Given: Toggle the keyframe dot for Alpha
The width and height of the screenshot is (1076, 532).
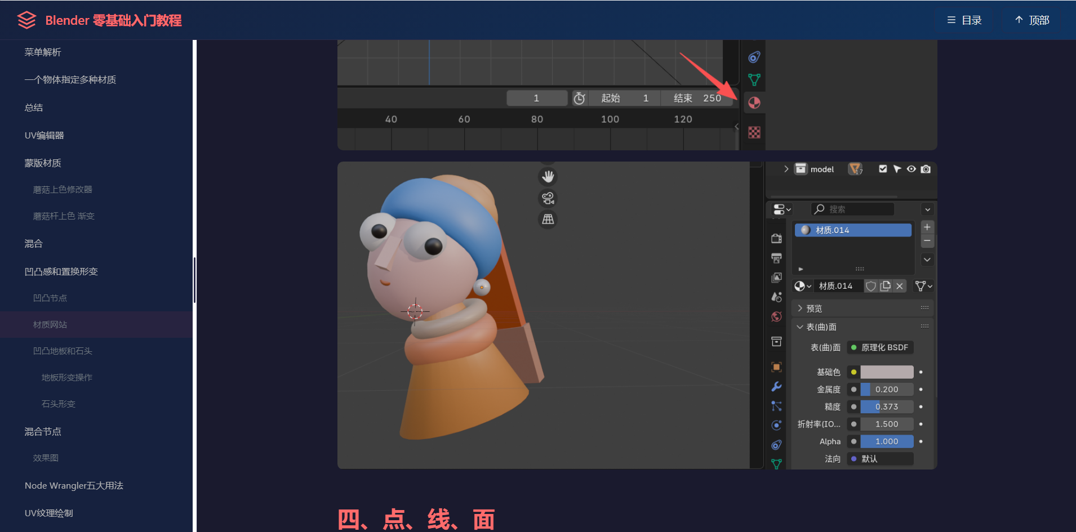Looking at the screenshot, I should click(x=921, y=441).
